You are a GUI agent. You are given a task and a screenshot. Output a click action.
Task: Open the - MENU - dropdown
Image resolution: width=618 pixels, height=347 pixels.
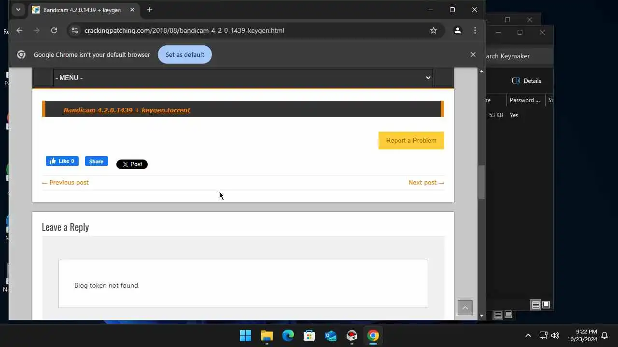[x=243, y=78]
